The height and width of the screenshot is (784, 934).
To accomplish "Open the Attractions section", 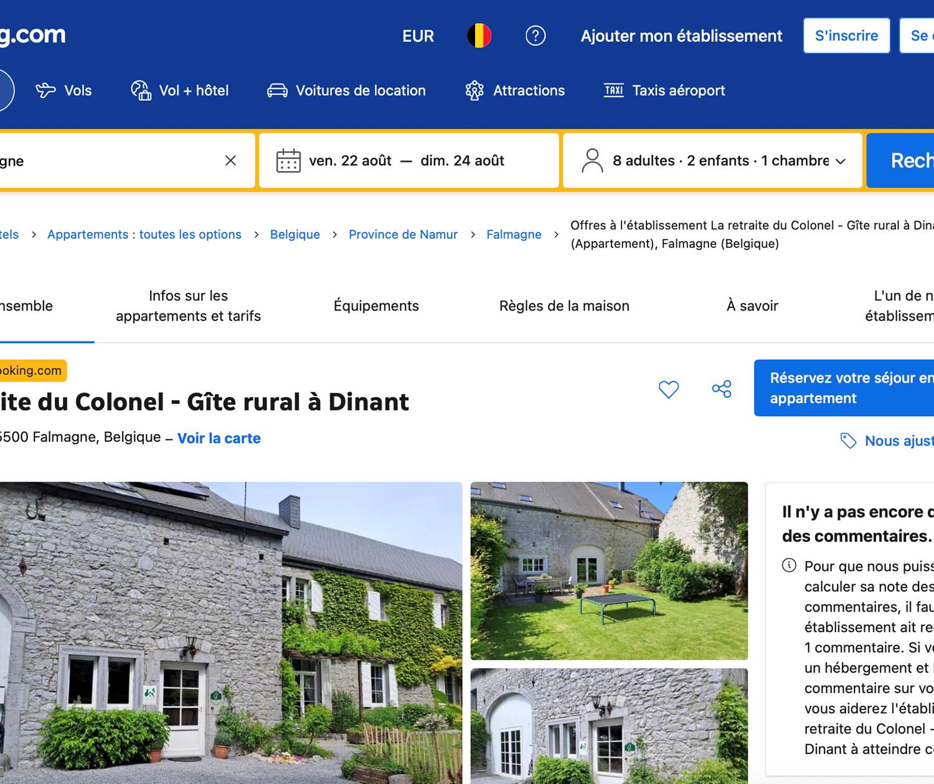I will [514, 90].
